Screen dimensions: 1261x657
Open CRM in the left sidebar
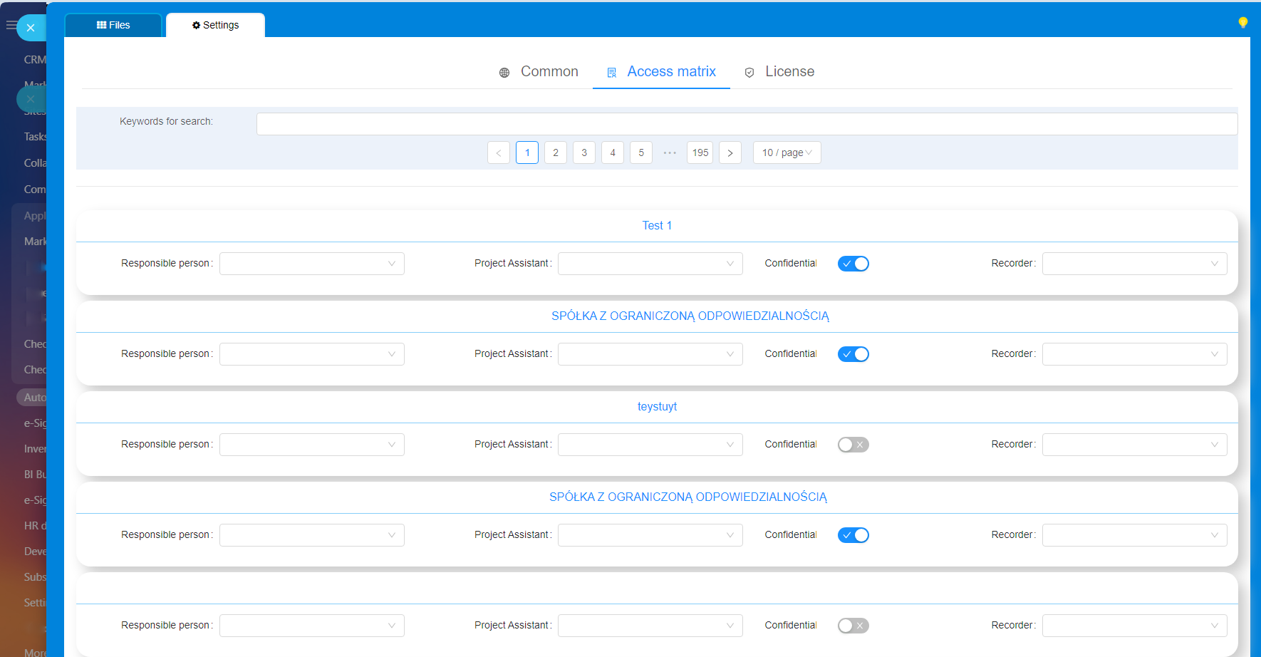point(35,60)
